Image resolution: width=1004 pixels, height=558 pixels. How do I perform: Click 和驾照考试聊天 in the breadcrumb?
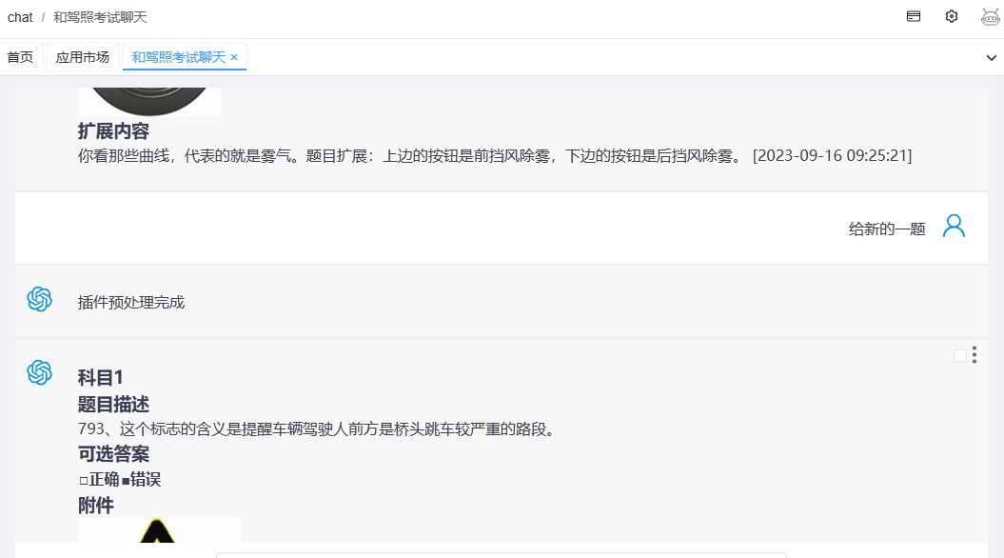(100, 17)
